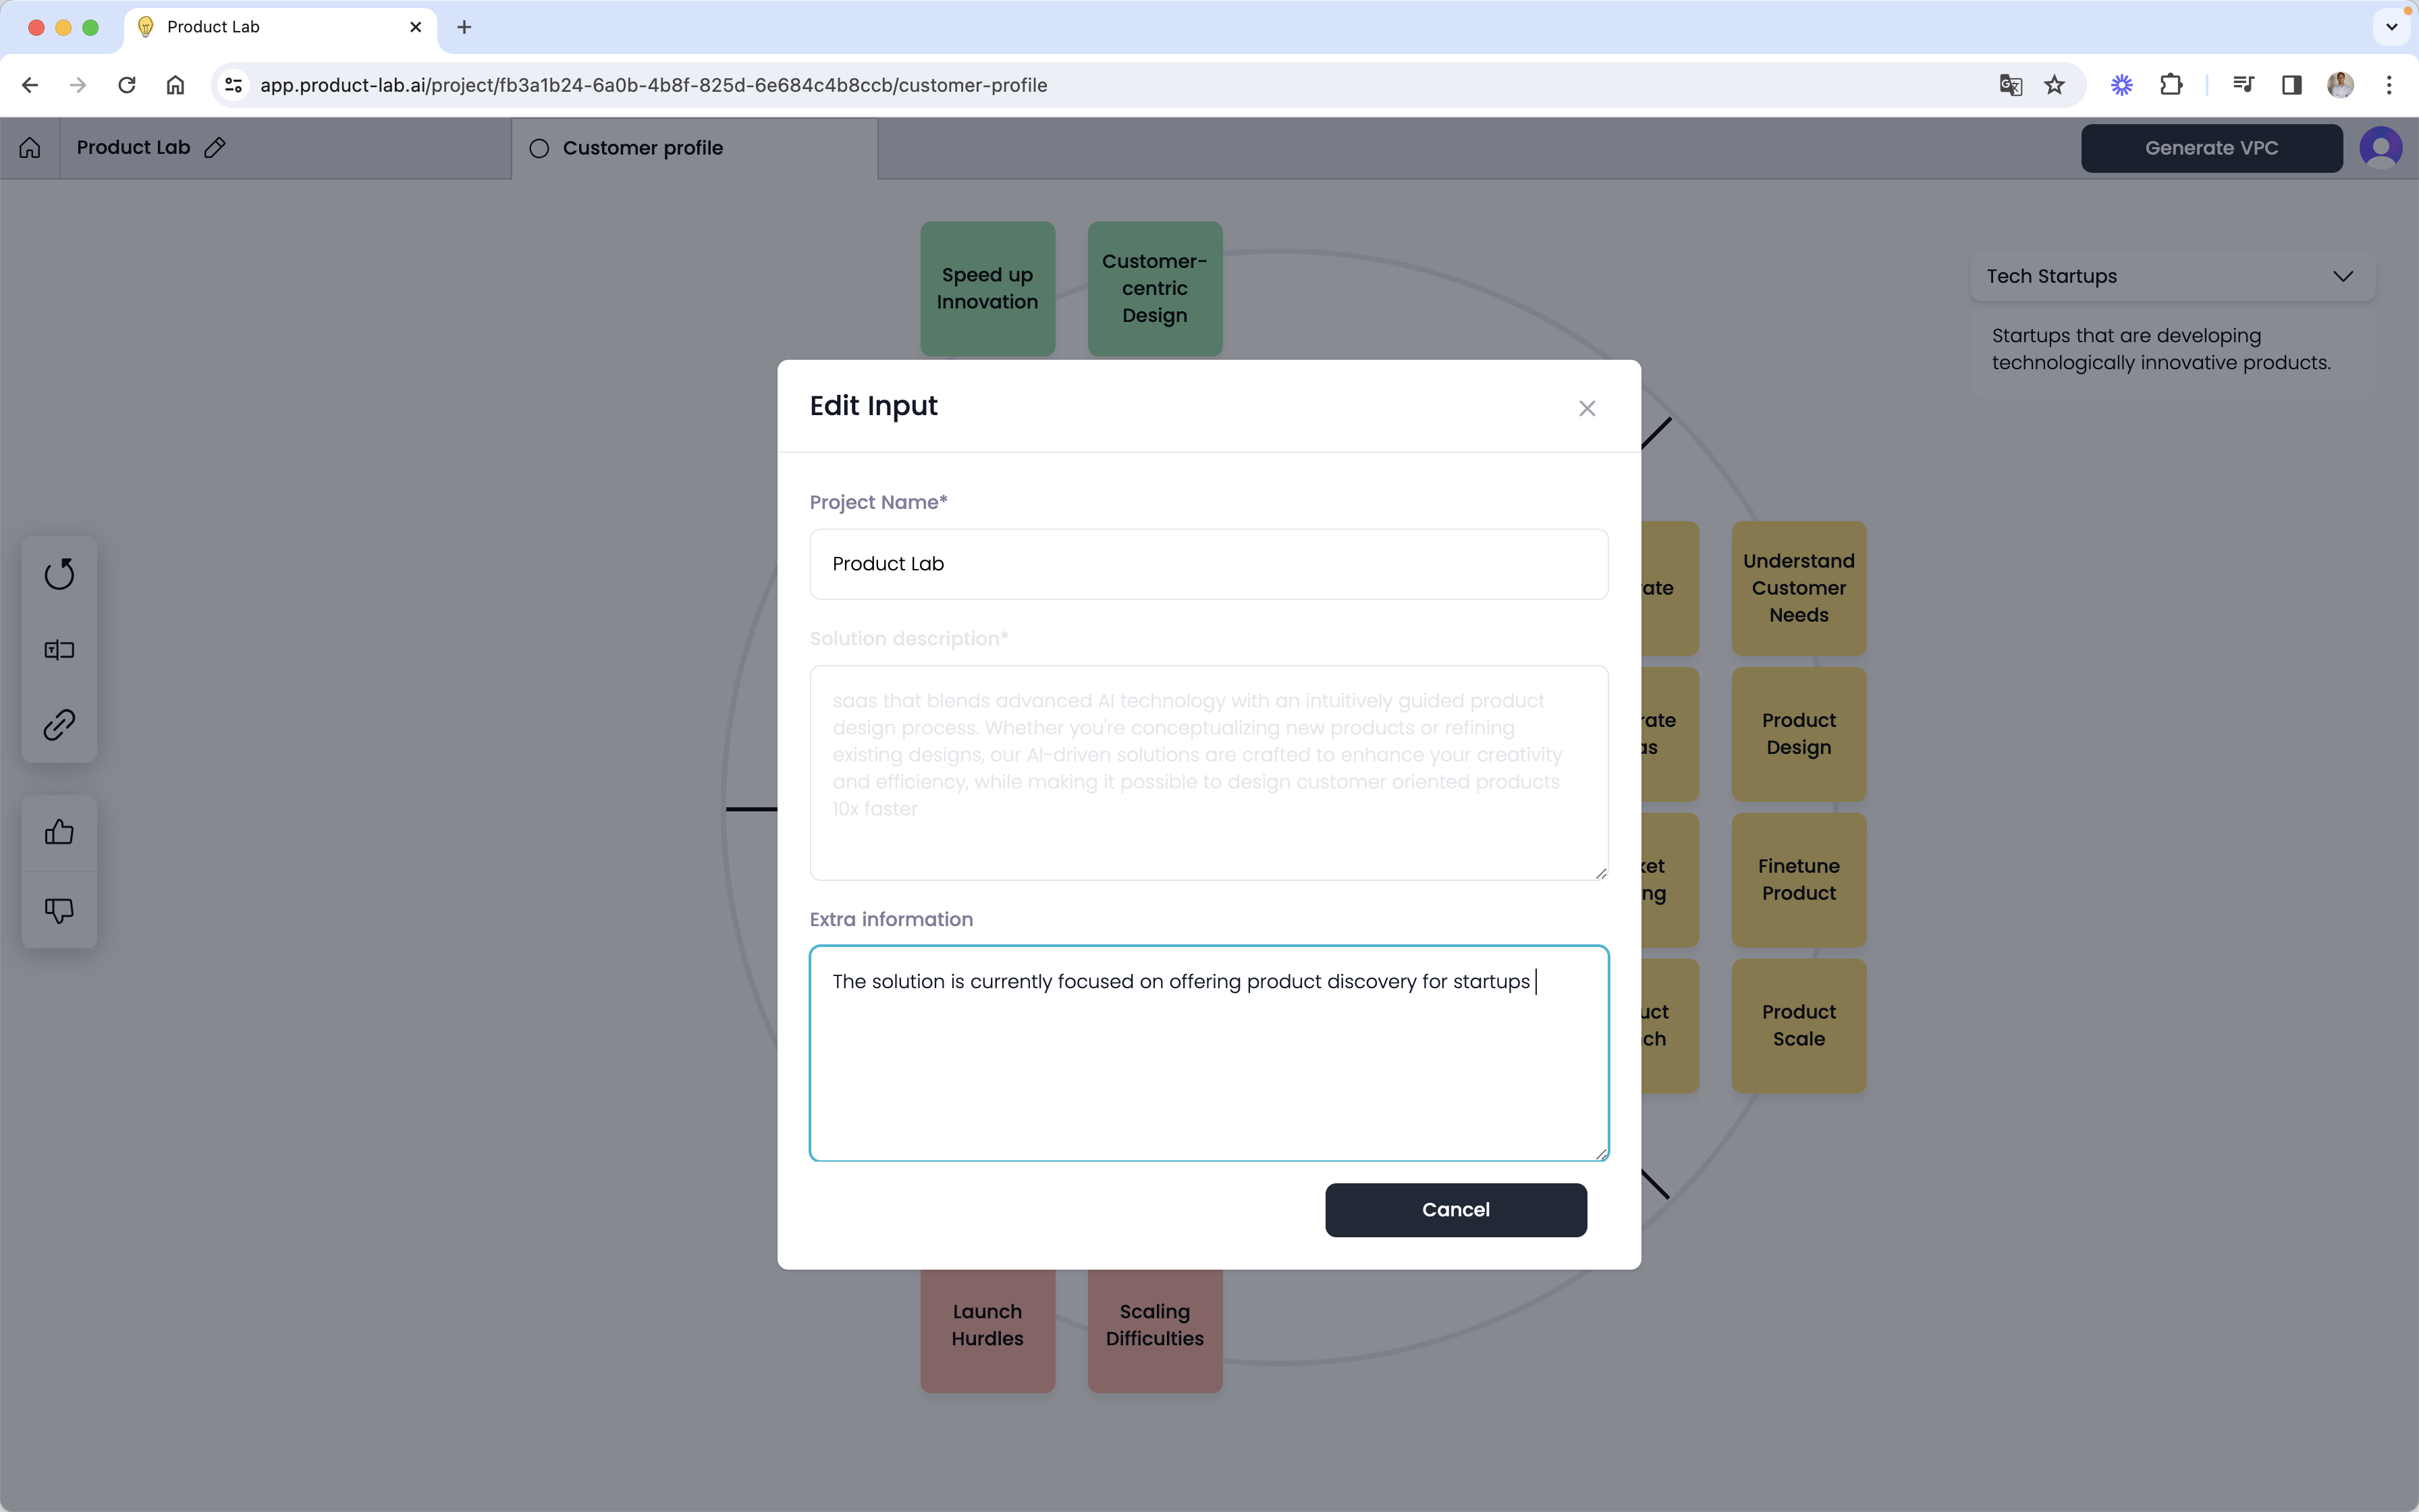This screenshot has height=1512, width=2419.
Task: Open the user avatar profile menu
Action: [x=2380, y=148]
